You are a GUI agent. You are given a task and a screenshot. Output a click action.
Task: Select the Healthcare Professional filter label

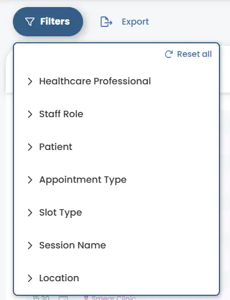click(x=95, y=81)
